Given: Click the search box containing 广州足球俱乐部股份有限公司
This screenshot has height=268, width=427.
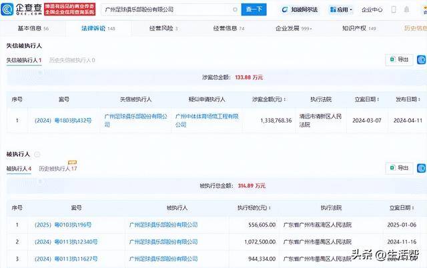Looking at the screenshot, I should 171,9.
